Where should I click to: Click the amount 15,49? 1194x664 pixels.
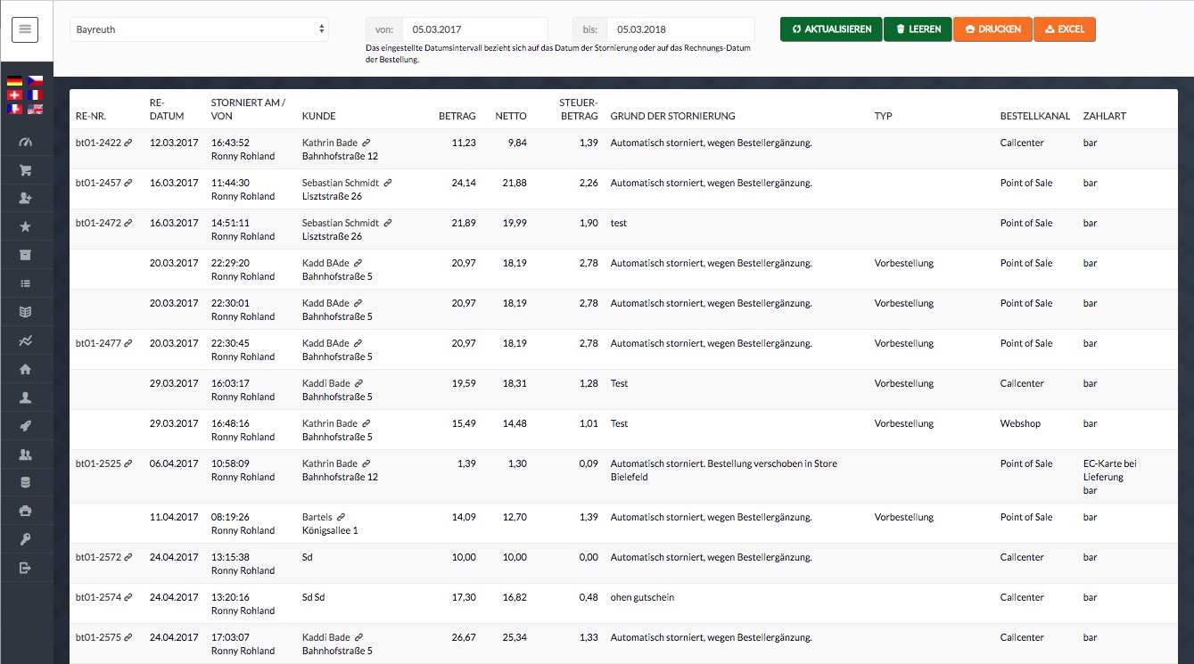coord(464,423)
